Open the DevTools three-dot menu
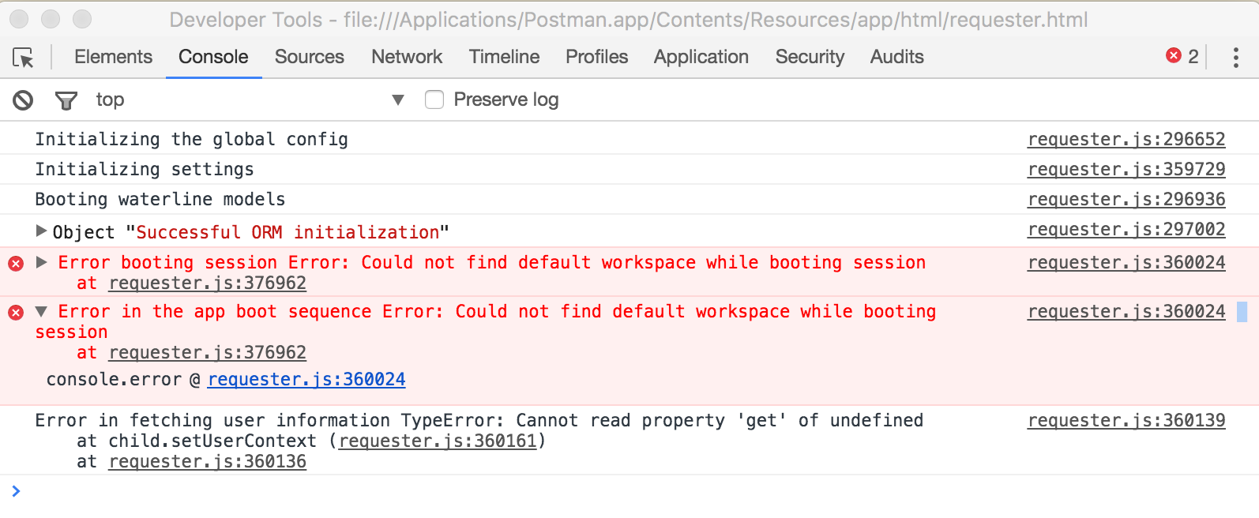 click(x=1236, y=57)
